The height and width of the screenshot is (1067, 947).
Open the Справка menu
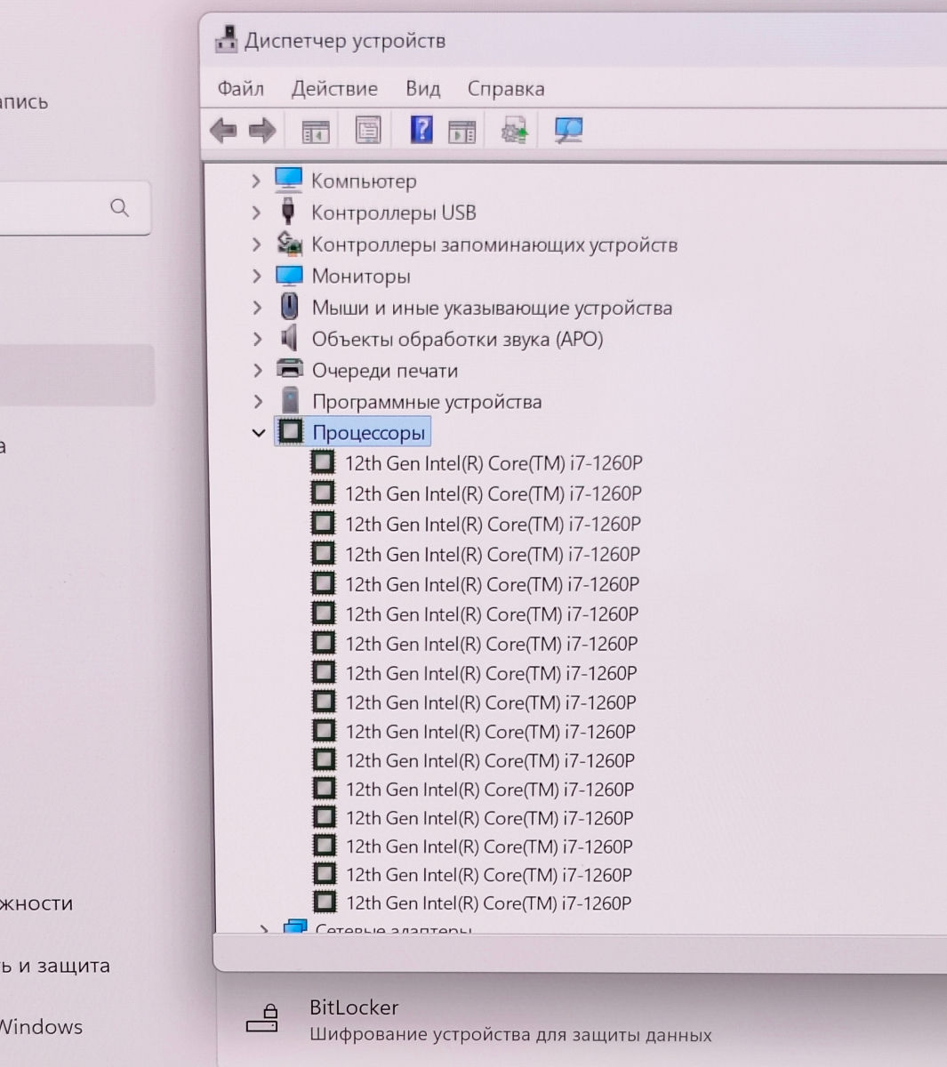[506, 89]
